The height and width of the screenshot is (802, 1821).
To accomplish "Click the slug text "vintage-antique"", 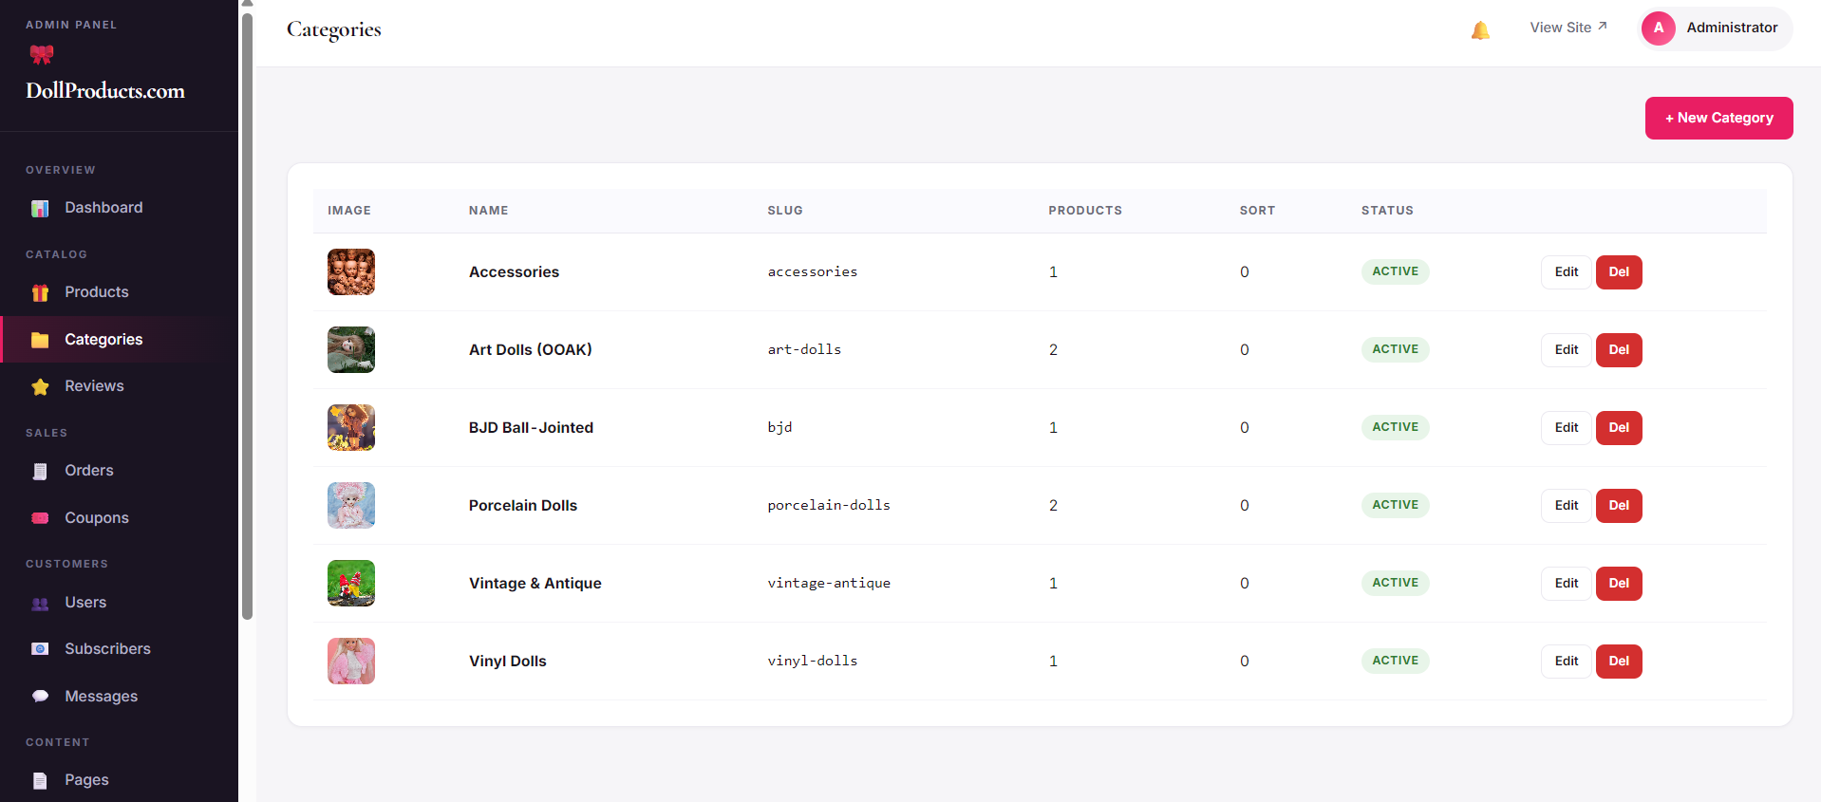I will pyautogui.click(x=829, y=583).
